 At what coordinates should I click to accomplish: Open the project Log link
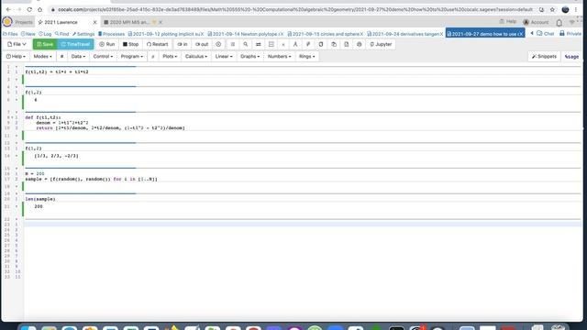(x=45, y=34)
